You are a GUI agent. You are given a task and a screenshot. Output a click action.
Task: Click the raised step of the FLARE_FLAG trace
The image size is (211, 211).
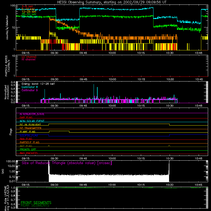(x=59, y=131)
